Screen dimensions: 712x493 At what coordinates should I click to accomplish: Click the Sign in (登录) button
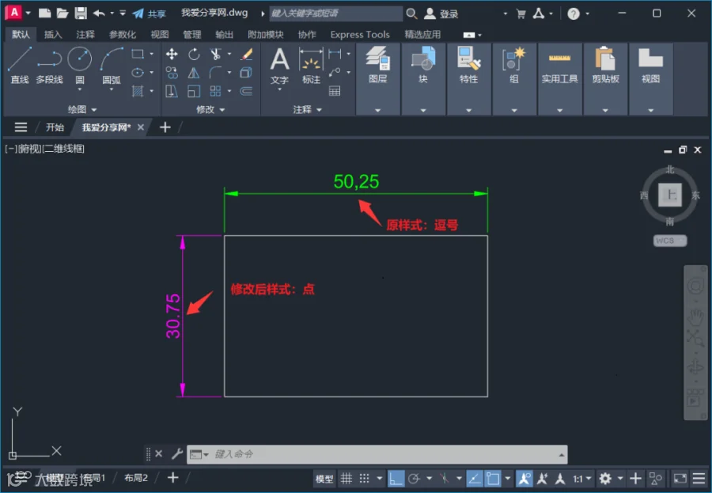(x=441, y=13)
